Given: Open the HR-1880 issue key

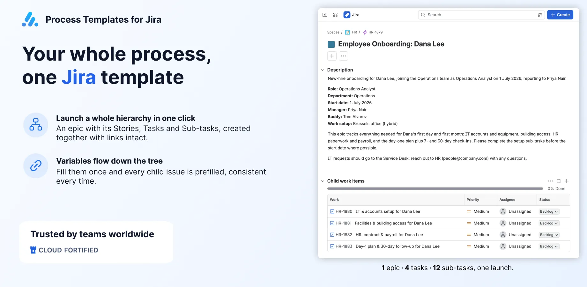Looking at the screenshot, I should pyautogui.click(x=344, y=211).
